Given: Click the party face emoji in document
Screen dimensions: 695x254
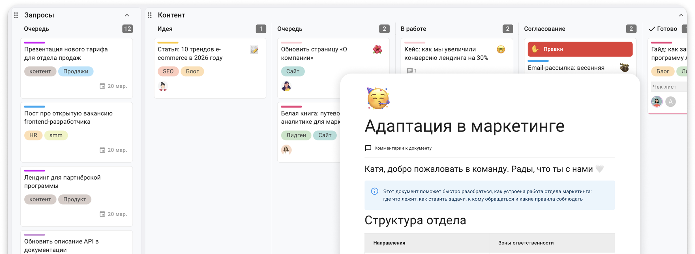Looking at the screenshot, I should [378, 98].
